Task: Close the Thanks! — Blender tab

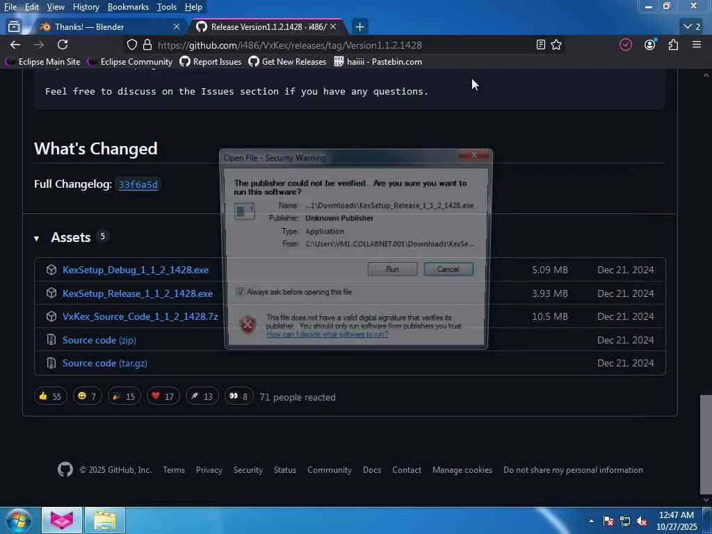Action: (x=177, y=27)
